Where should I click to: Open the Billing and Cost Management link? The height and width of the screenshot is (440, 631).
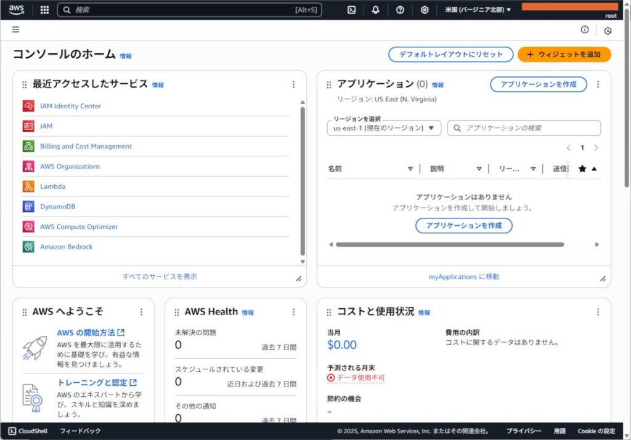pyautogui.click(x=86, y=146)
